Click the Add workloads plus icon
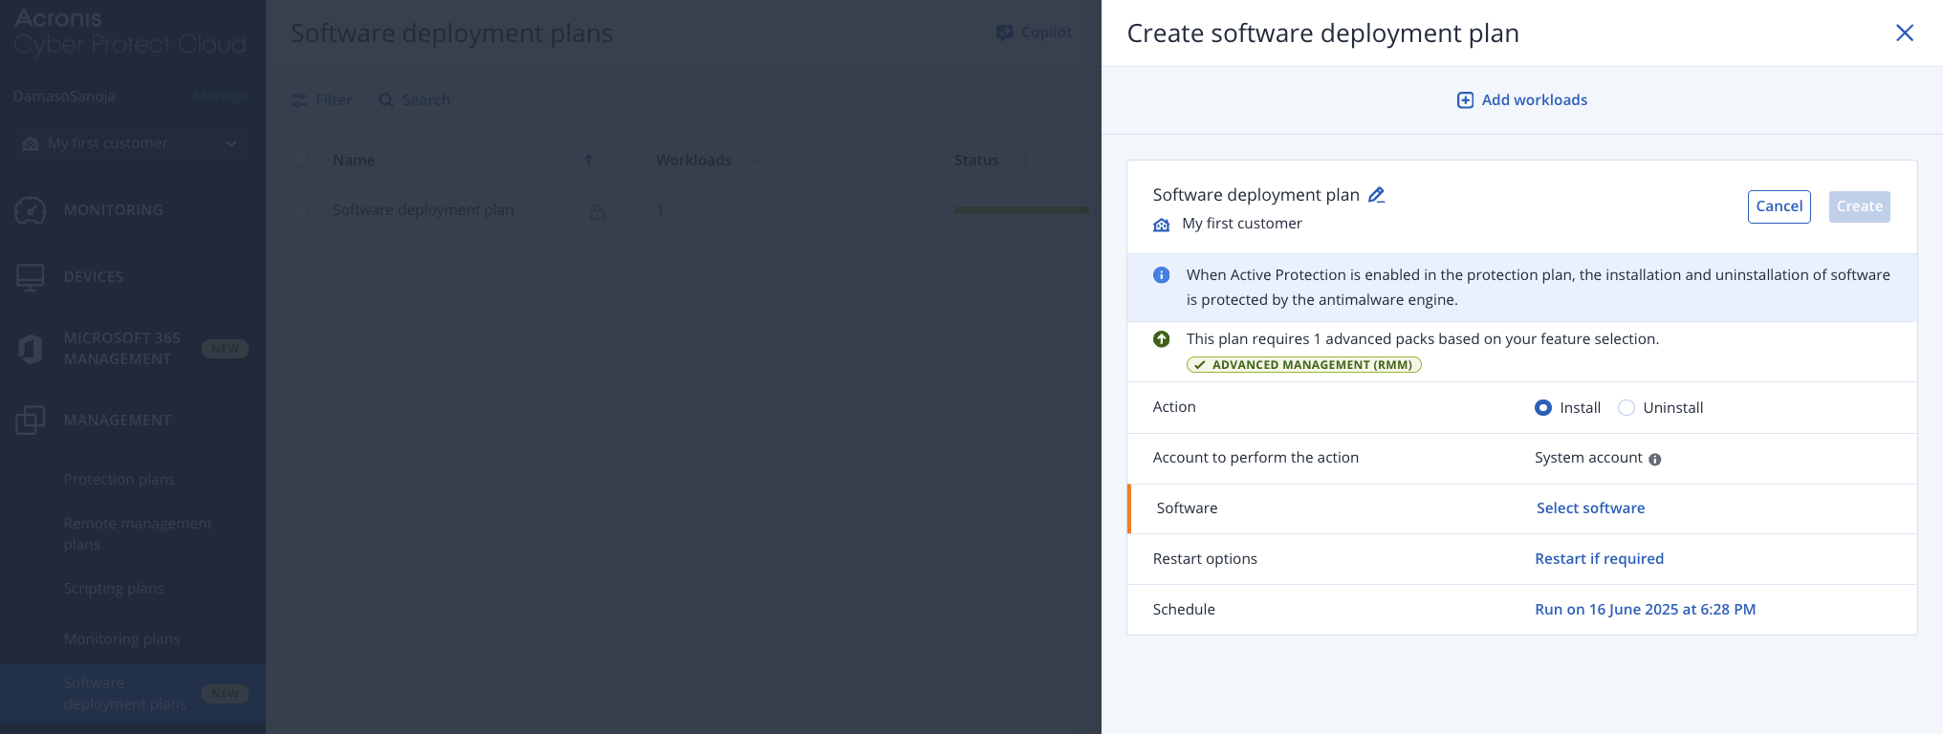The height and width of the screenshot is (734, 1943). 1465,100
